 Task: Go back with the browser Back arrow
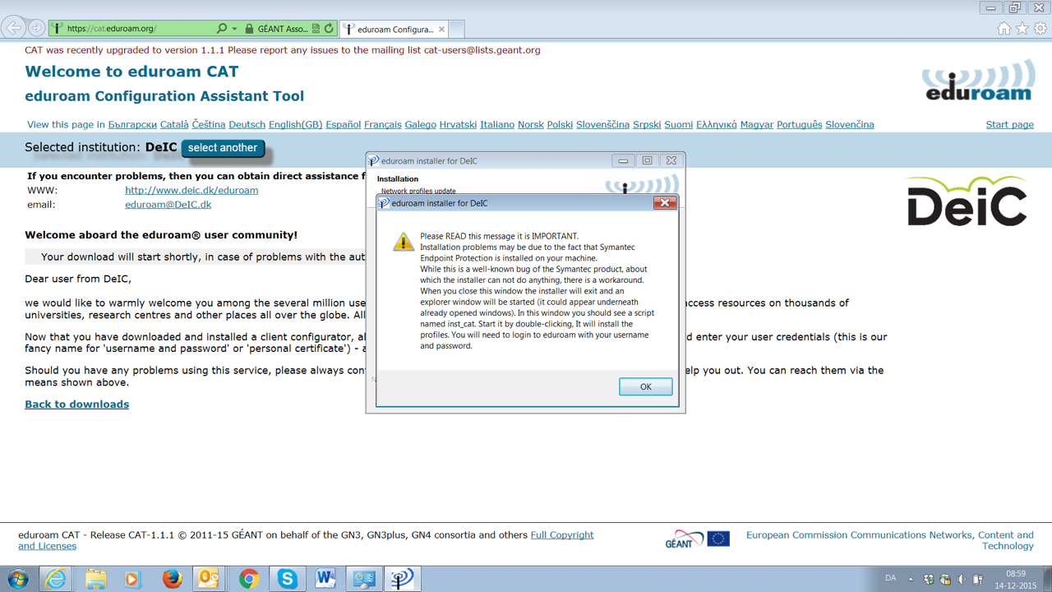click(x=14, y=28)
